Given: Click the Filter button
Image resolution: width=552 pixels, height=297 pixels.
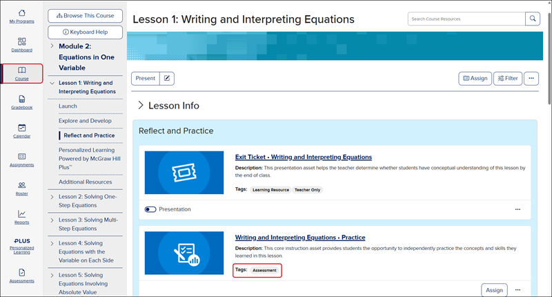Looking at the screenshot, I should (507, 79).
